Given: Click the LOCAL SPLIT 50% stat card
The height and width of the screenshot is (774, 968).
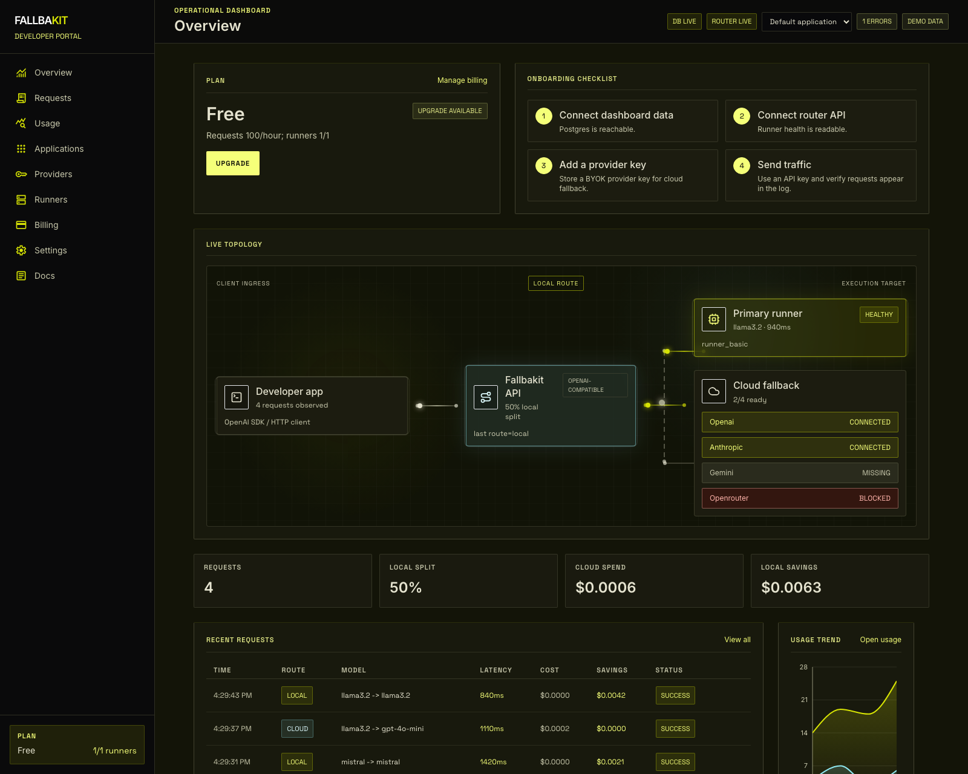Looking at the screenshot, I should 468,580.
